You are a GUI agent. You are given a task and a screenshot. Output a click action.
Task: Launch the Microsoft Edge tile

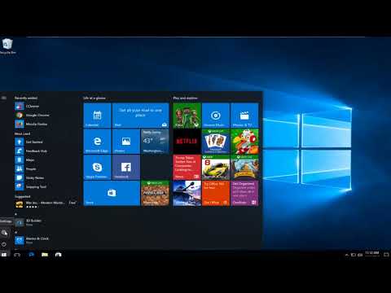point(97,141)
